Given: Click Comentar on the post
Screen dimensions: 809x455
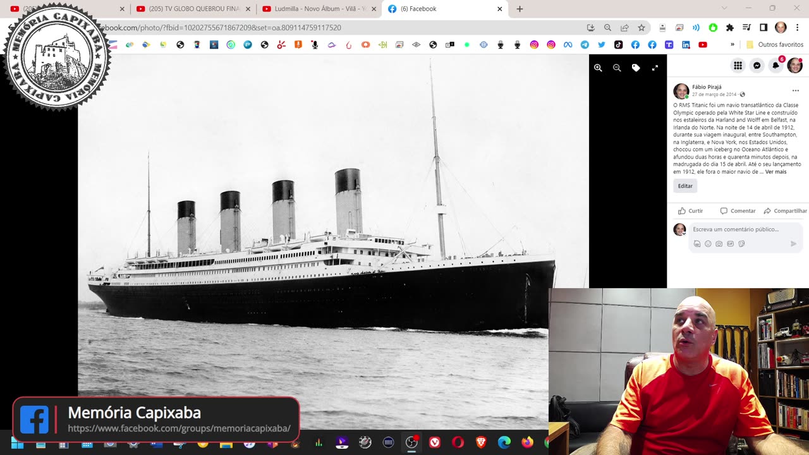Looking at the screenshot, I should point(738,211).
